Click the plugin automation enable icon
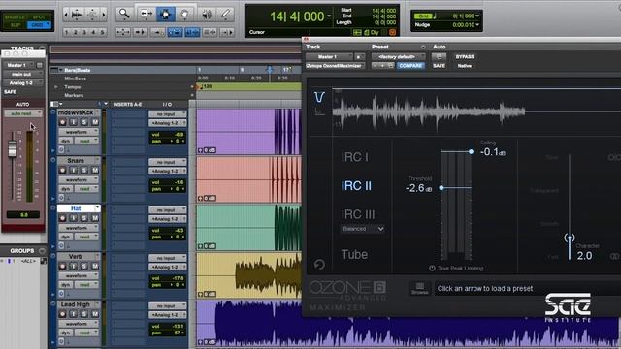Viewport: 621px width, 349px height. click(439, 56)
